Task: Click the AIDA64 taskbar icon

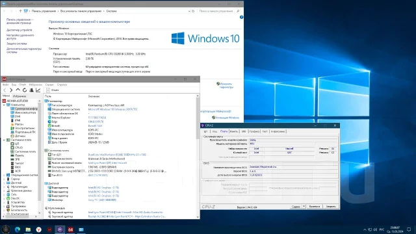Action: coord(71,229)
